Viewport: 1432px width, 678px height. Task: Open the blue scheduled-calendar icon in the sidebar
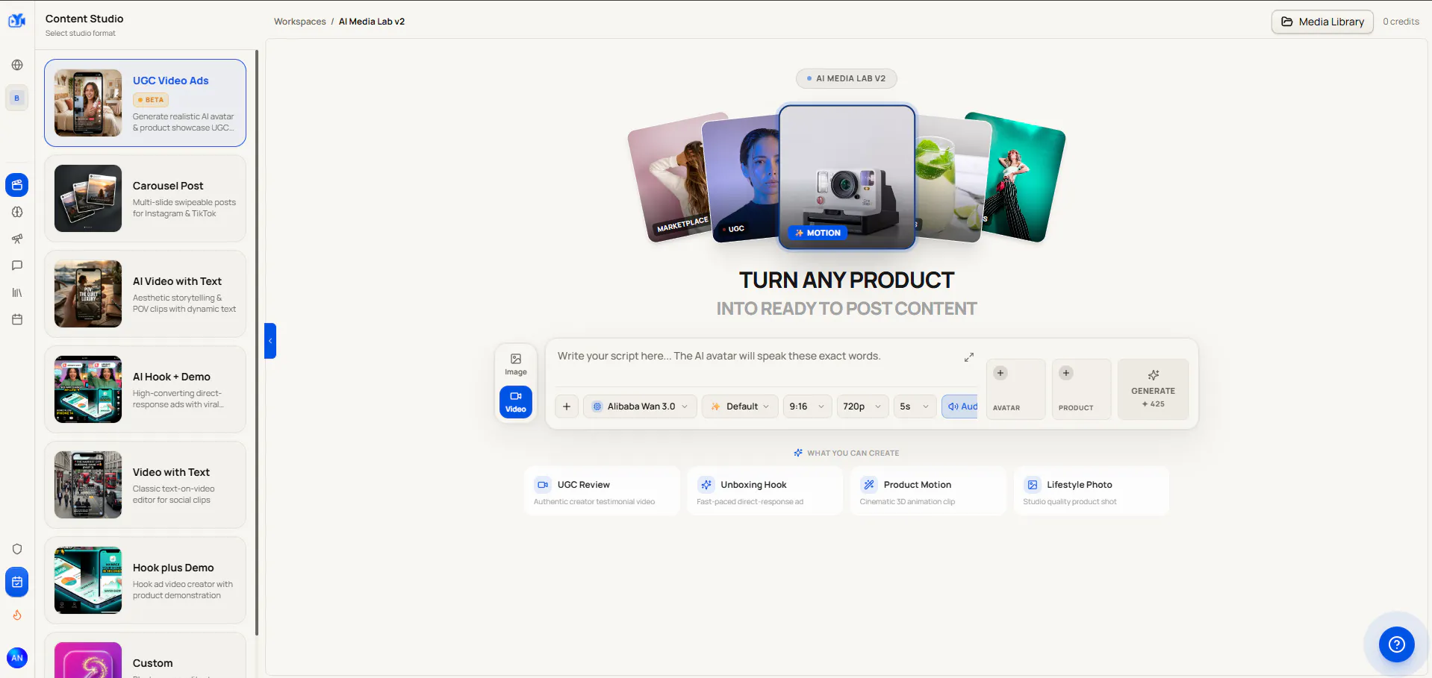[x=17, y=582]
